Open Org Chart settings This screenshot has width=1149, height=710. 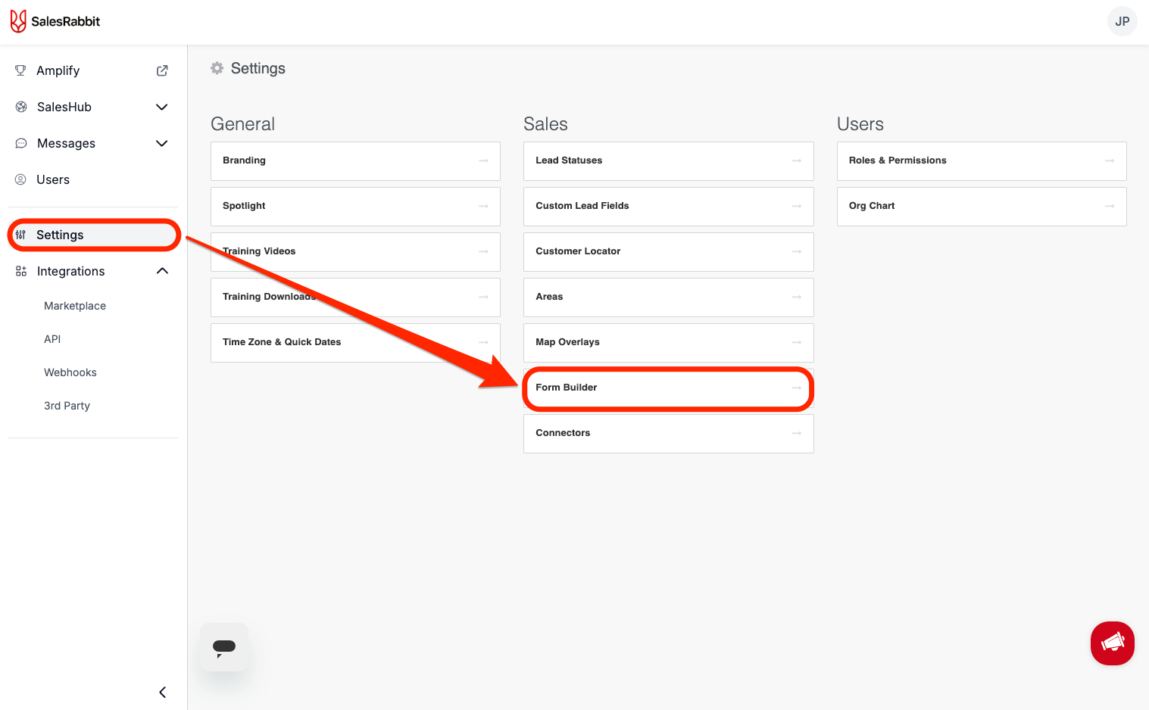982,206
